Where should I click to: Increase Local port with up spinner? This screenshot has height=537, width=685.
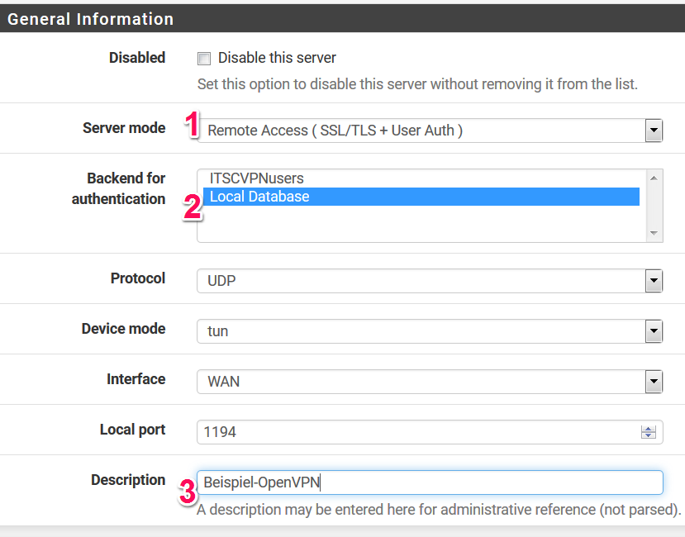pos(649,429)
